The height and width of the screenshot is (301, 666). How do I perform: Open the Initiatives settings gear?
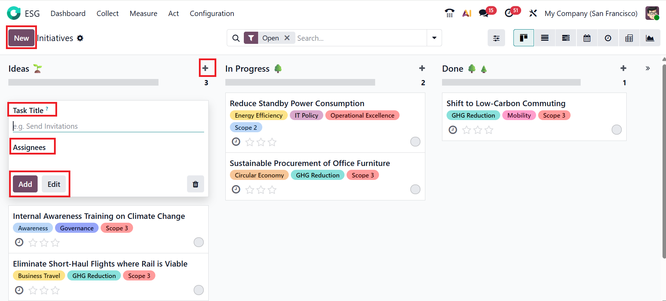(80, 38)
